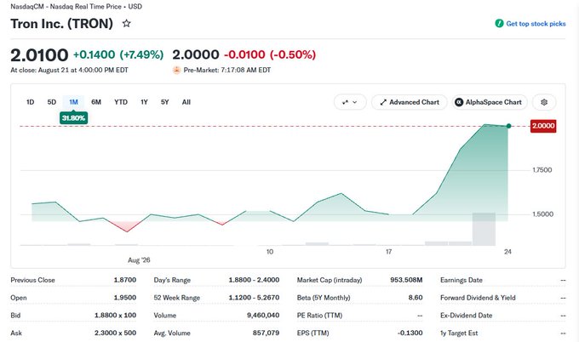Viewport: 579px width, 342px height.
Task: Click the 1.7500 axis label
Action: pyautogui.click(x=542, y=170)
